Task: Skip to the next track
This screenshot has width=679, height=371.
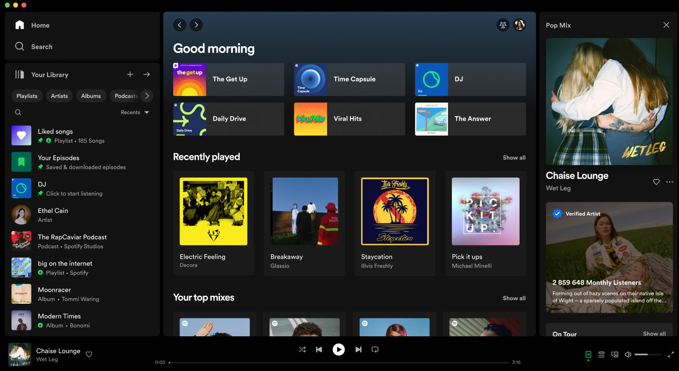Action: click(358, 350)
